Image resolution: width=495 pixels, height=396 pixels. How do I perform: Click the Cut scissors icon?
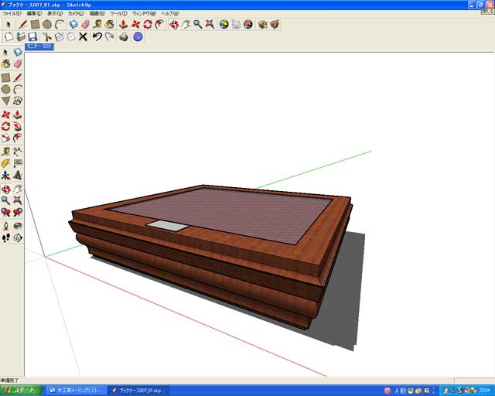(46, 36)
